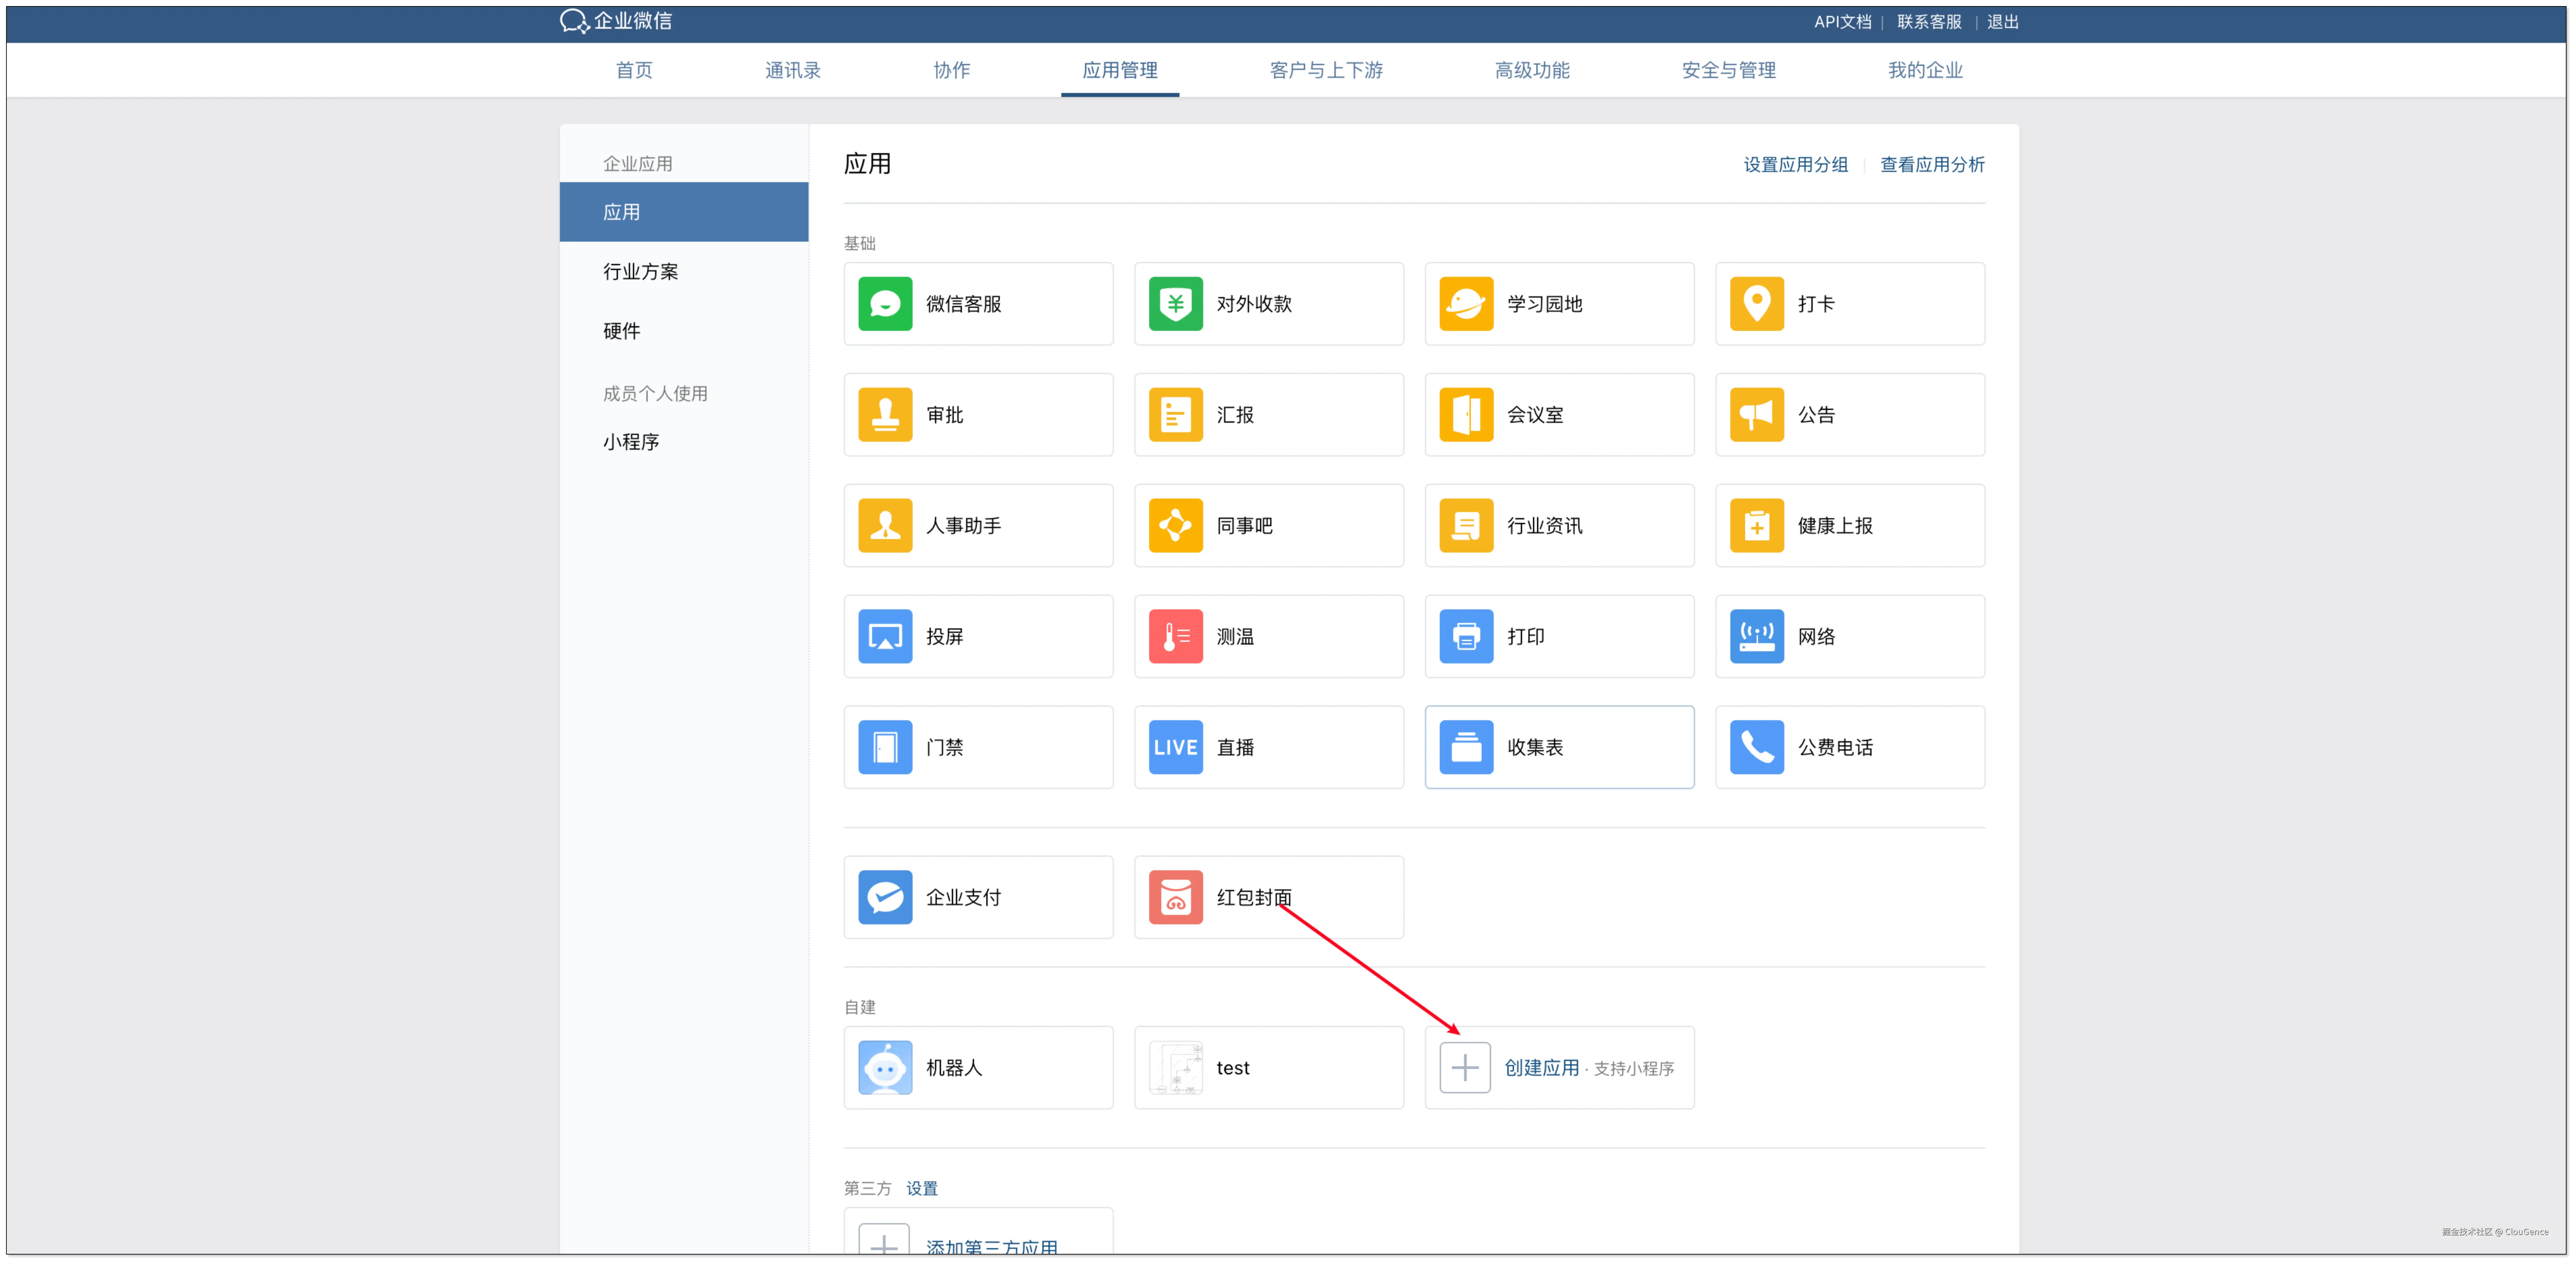
Task: Open the 微信客服 app icon
Action: [885, 304]
